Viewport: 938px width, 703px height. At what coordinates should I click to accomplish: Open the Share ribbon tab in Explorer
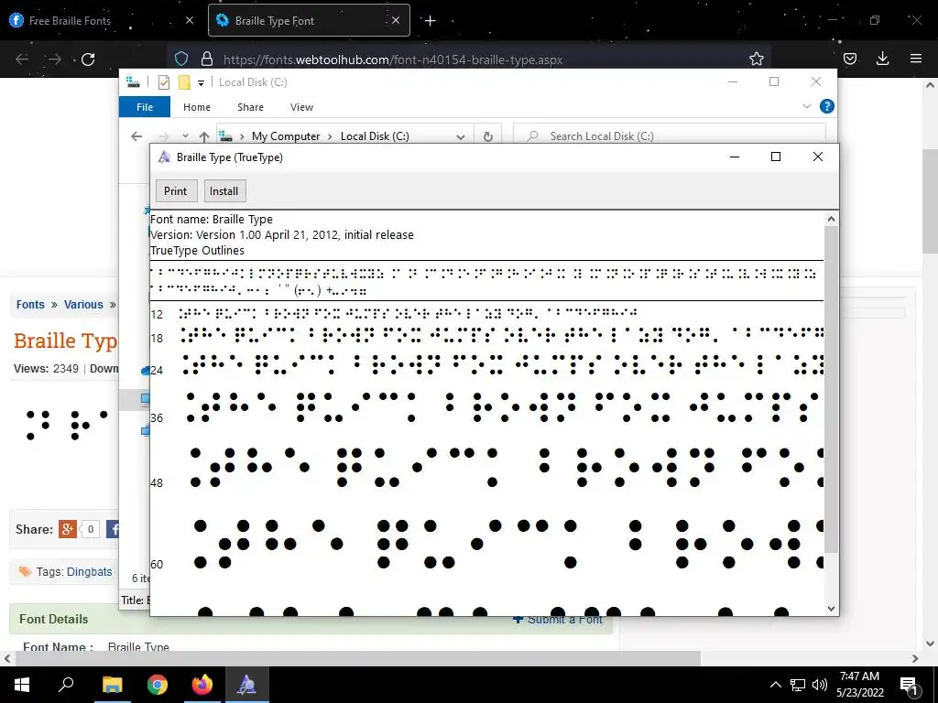point(250,107)
